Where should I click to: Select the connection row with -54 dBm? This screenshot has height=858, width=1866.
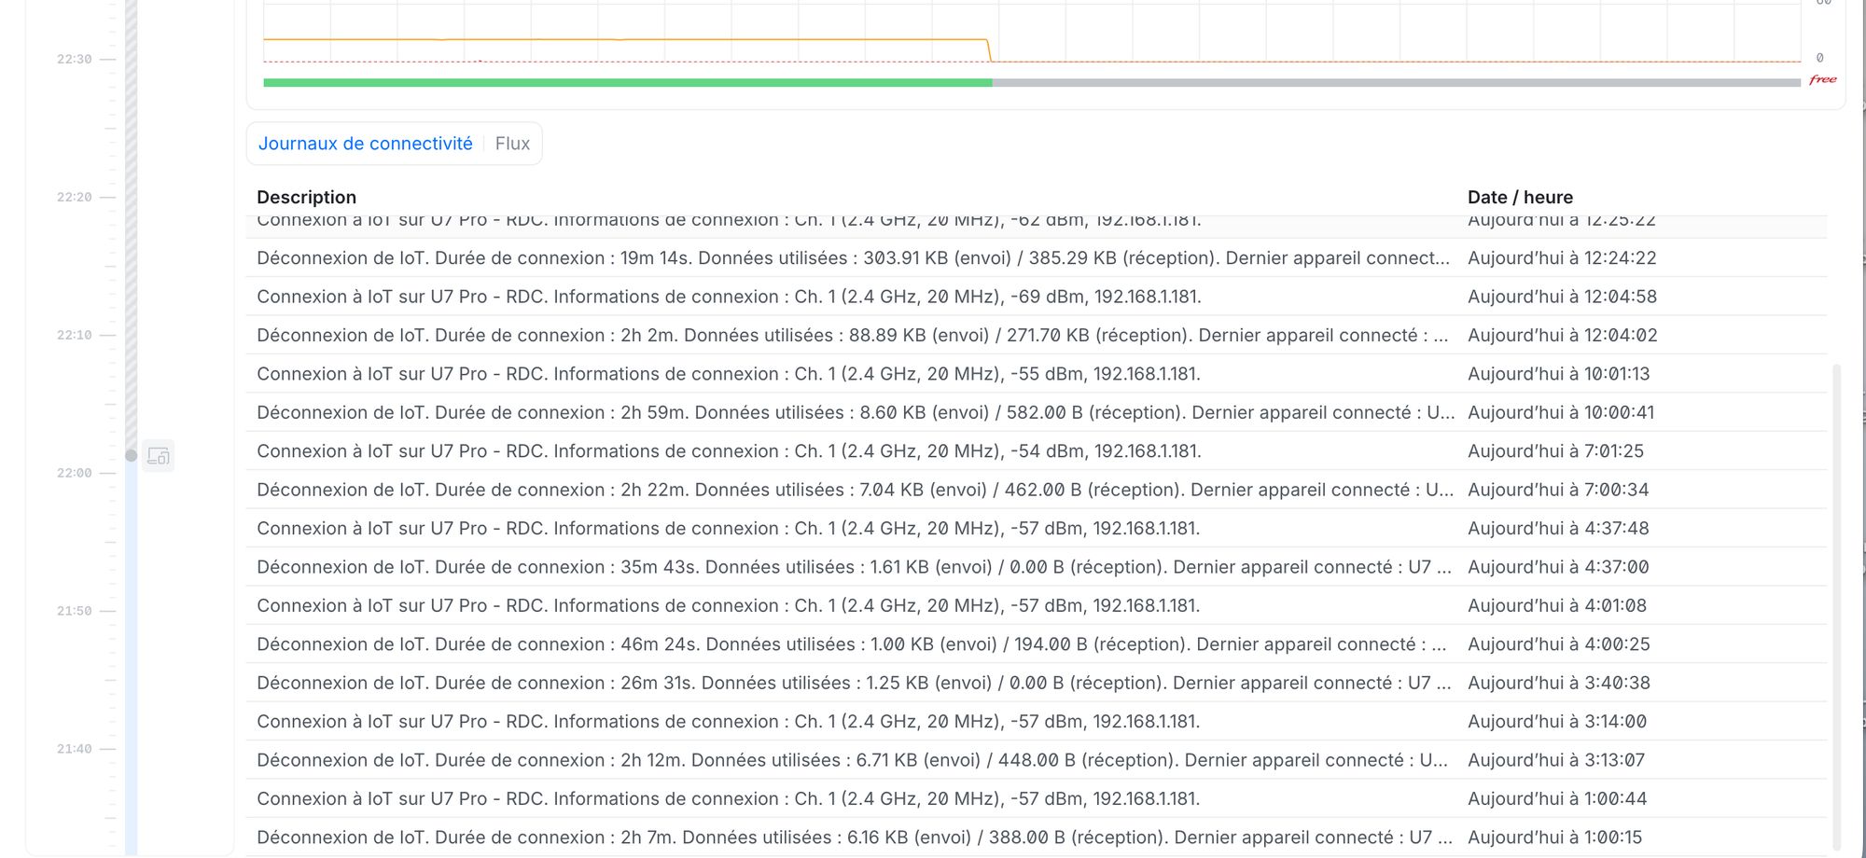pos(1036,451)
